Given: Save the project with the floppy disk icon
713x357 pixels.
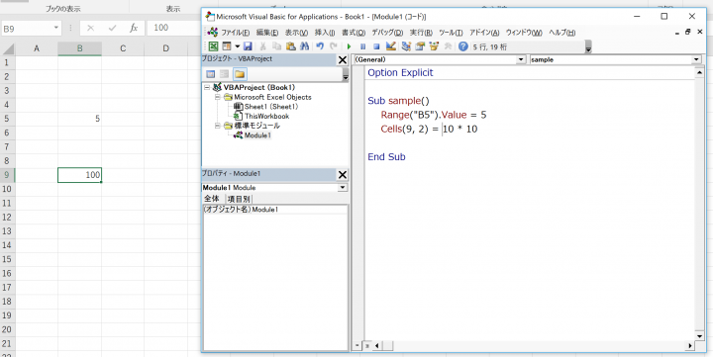Looking at the screenshot, I should tap(248, 46).
